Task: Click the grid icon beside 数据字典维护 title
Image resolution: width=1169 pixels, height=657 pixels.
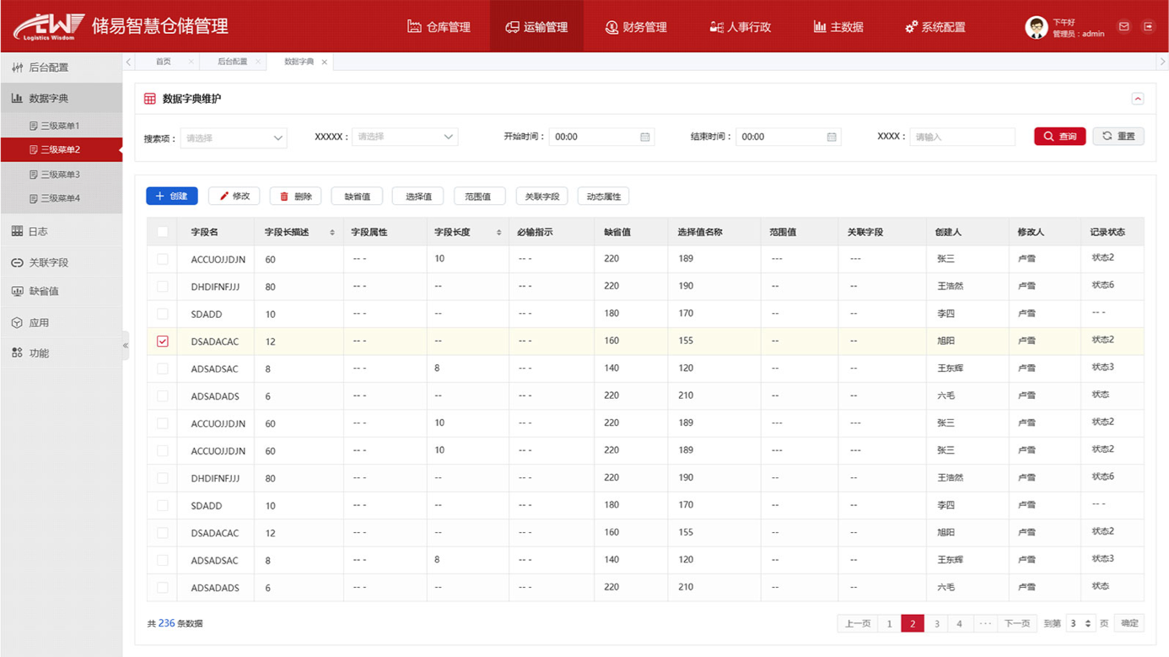Action: coord(148,97)
